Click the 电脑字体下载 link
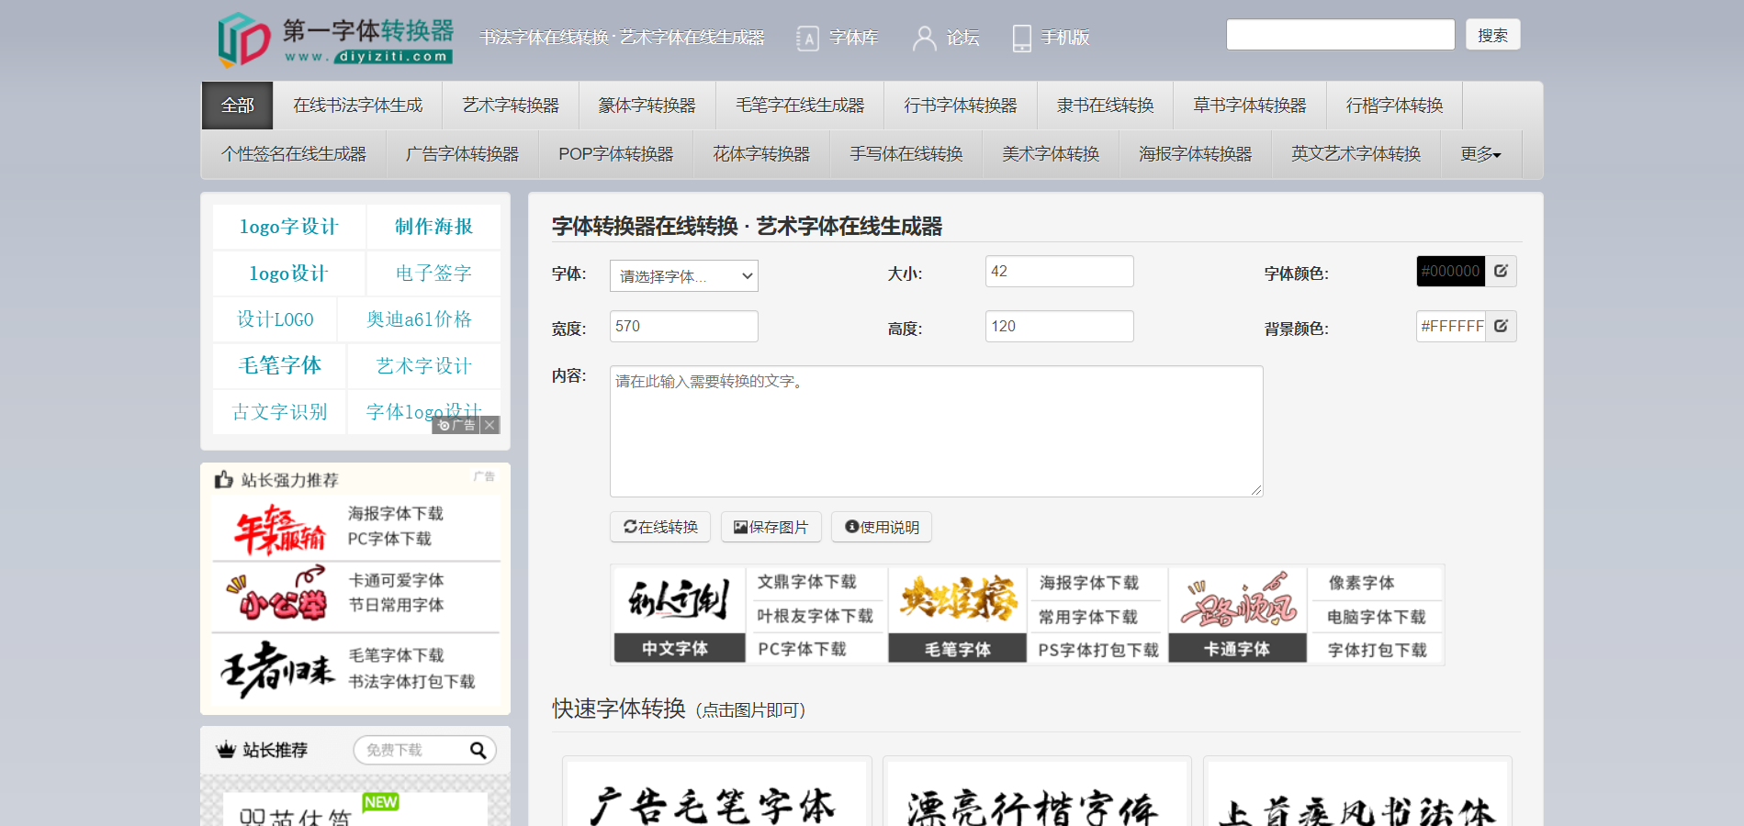Image resolution: width=1744 pixels, height=826 pixels. point(1376,617)
